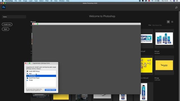Click the hhh.jpg file name

tap(157, 78)
